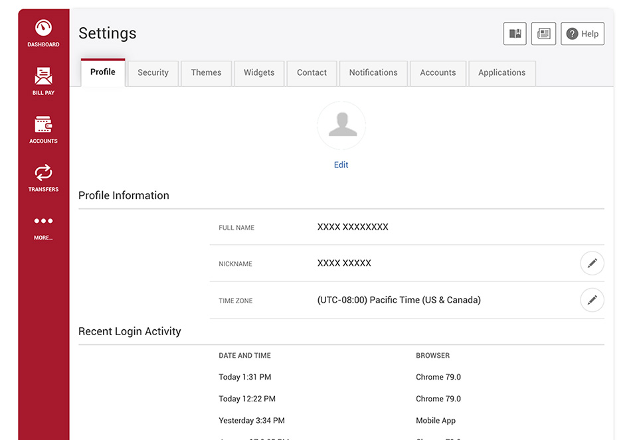Viewport: 631px width, 440px height.
Task: Switch to the Security tab
Action: pos(153,73)
